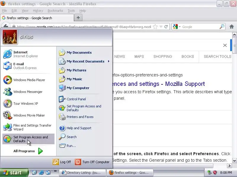The height and width of the screenshot is (177, 237).
Task: Select the BOOKS search tab on Google
Action: click(x=188, y=57)
